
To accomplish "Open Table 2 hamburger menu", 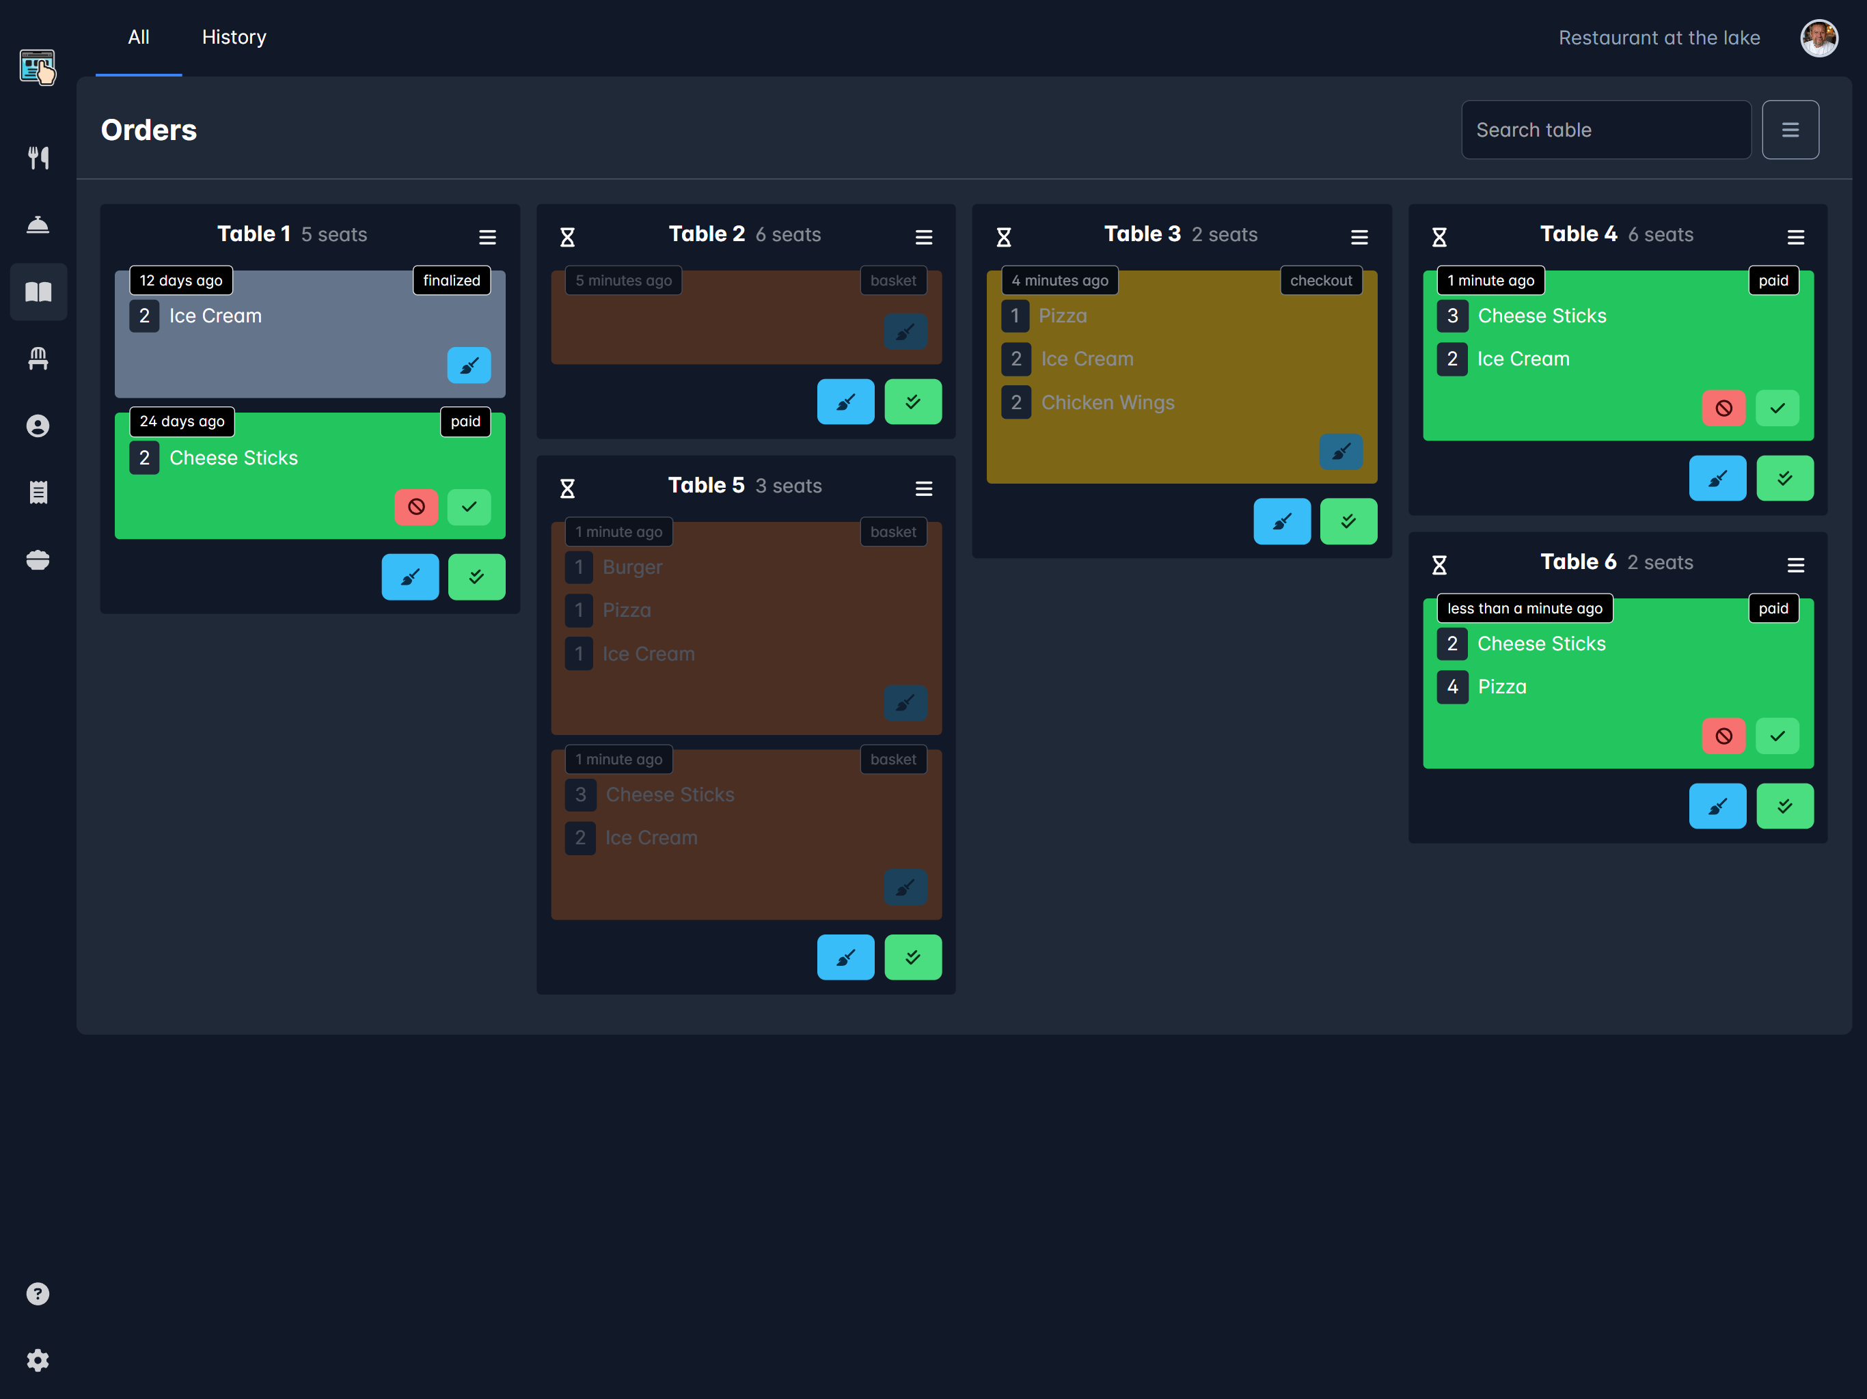I will (x=923, y=237).
